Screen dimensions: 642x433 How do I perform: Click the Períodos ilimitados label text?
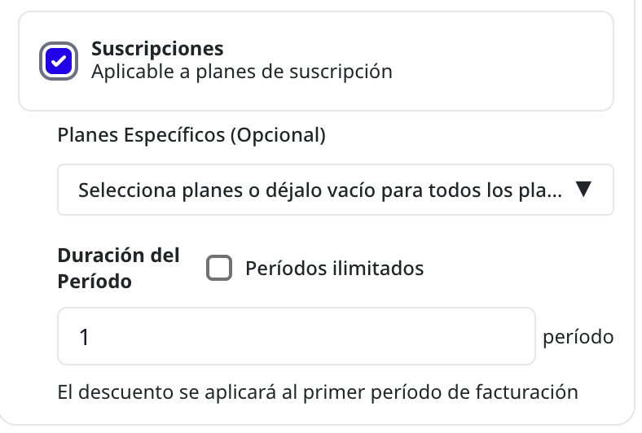[x=335, y=269]
